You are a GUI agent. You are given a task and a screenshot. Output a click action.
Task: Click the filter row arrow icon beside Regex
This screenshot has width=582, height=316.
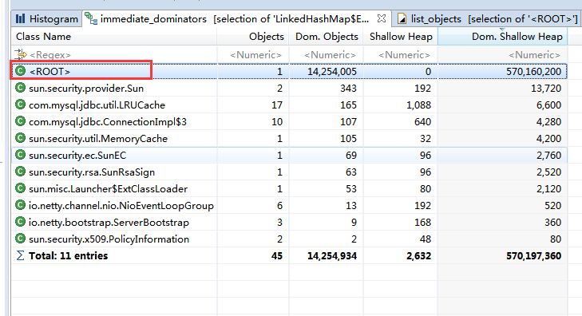pos(21,54)
